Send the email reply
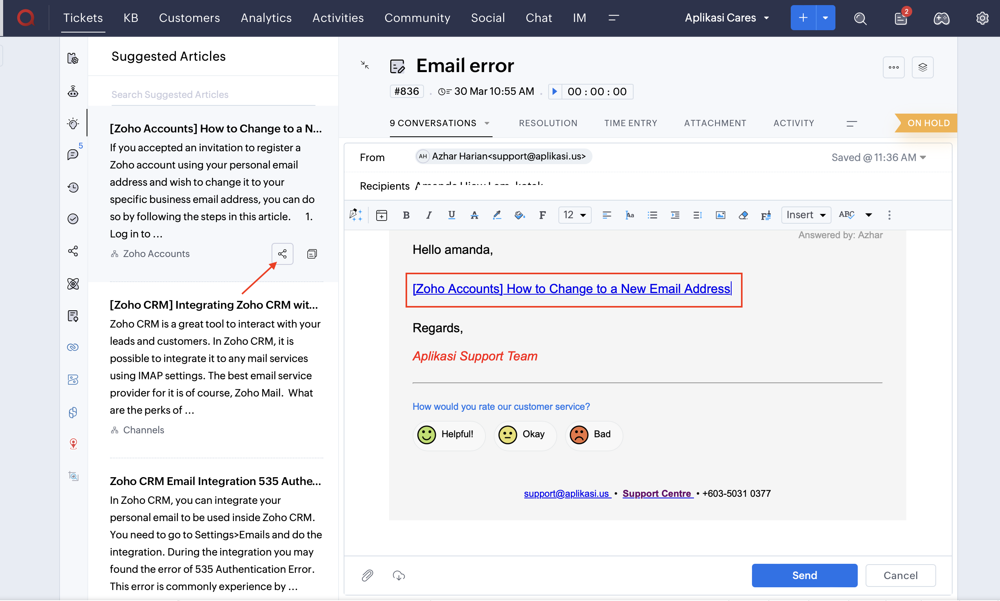 click(x=804, y=575)
